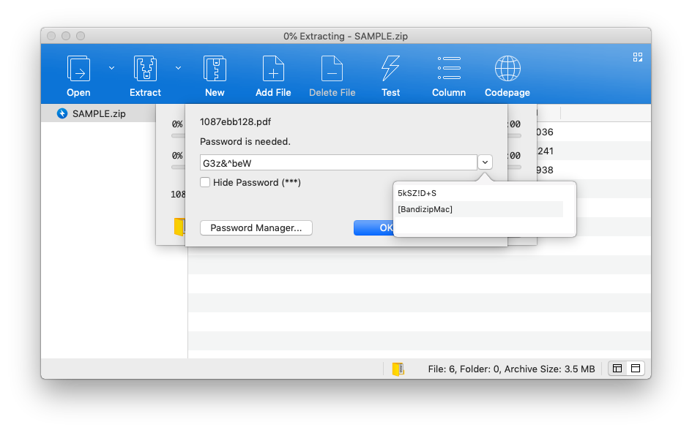This screenshot has height=433, width=692.
Task: Click the password text input field
Action: click(x=338, y=162)
